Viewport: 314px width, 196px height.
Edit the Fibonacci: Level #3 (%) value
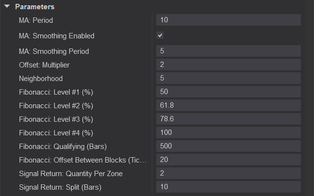point(228,119)
